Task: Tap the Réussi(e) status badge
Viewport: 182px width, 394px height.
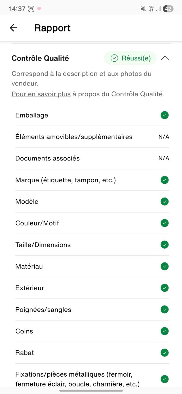Action: (130, 58)
